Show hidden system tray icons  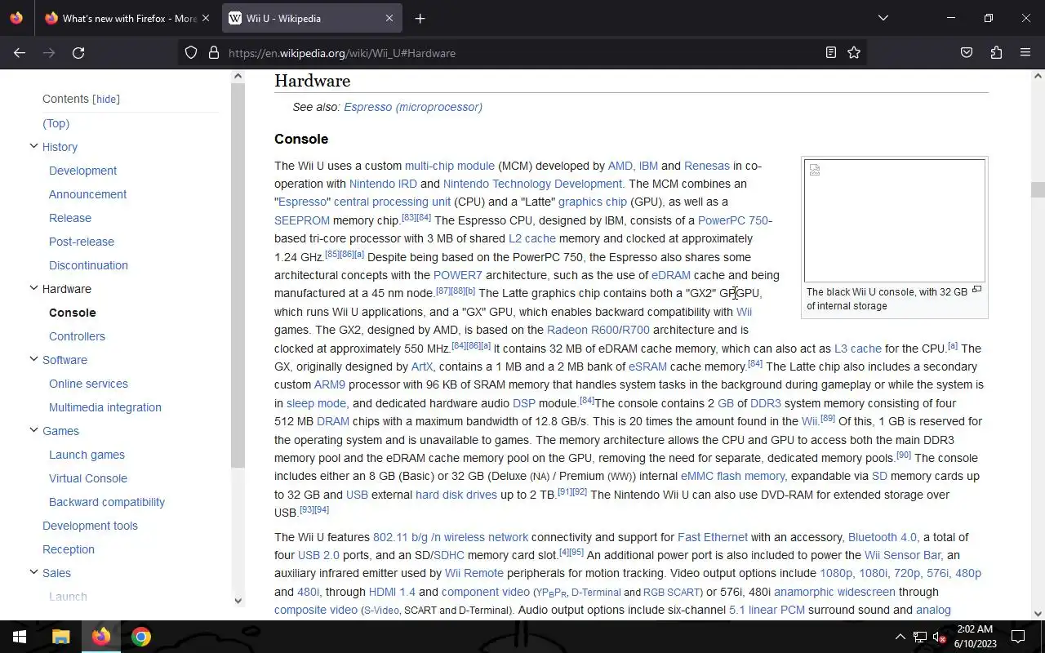point(900,637)
